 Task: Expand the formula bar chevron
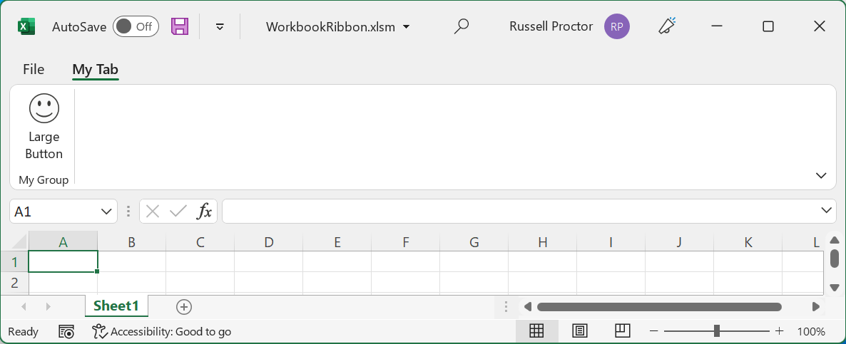[826, 211]
